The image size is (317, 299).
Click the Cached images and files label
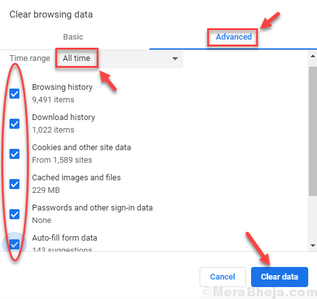pos(77,178)
